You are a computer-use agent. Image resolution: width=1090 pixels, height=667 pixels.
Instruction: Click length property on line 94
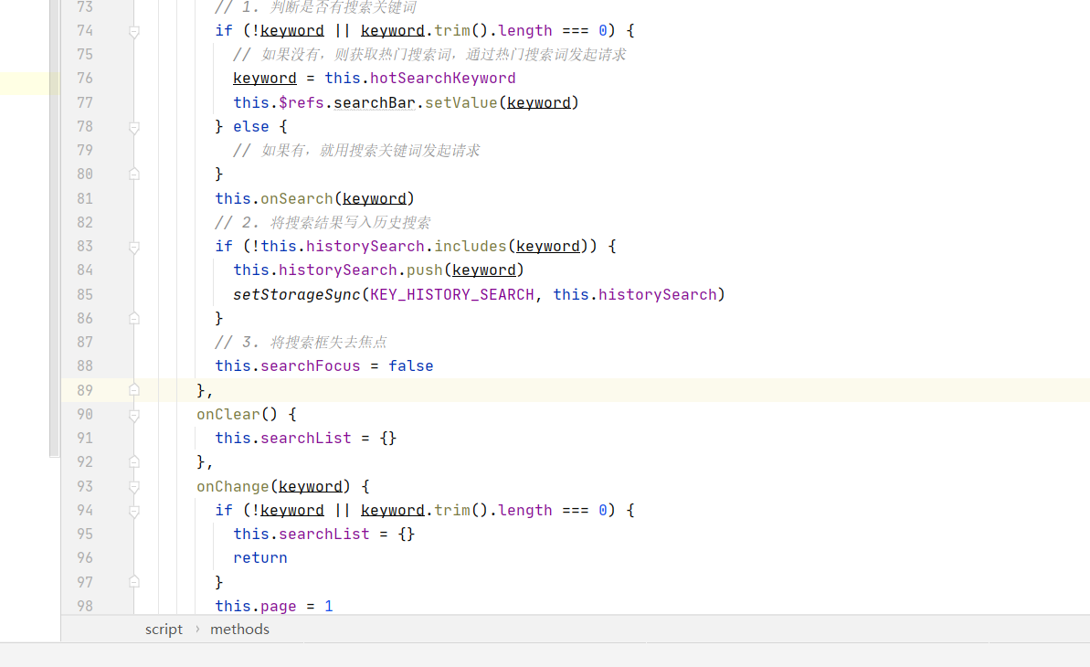[x=524, y=511]
